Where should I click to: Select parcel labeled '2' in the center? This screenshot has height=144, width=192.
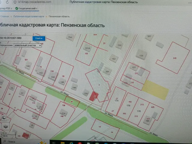click(99, 85)
